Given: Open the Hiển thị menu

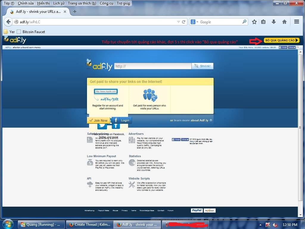Looking at the screenshot, I should (x=43, y=3).
